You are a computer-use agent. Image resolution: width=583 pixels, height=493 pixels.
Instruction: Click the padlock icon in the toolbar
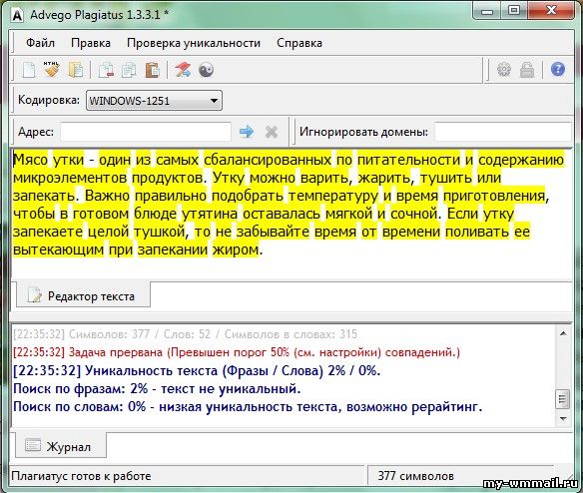pyautogui.click(x=527, y=70)
